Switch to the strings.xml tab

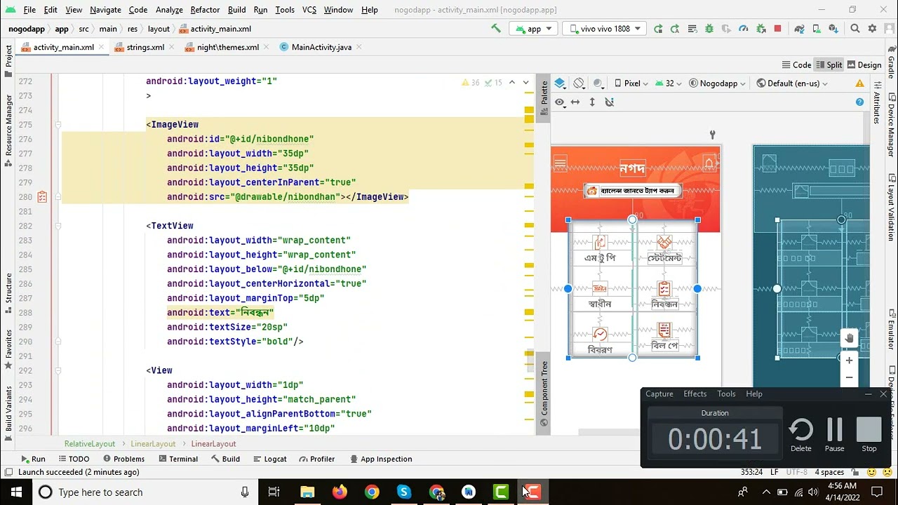145,47
